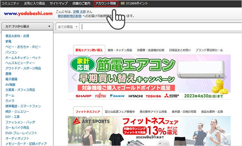Click the www.yodobashi.com logo

pos(28,13)
